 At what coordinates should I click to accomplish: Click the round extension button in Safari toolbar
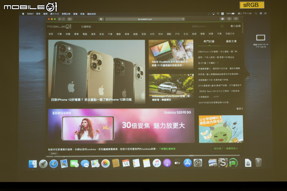coord(222,19)
